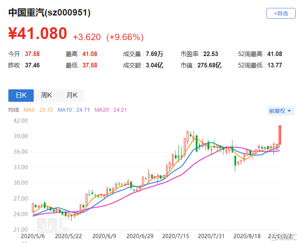
Task: Click the 52周最高 value 41.08
Action: point(275,54)
